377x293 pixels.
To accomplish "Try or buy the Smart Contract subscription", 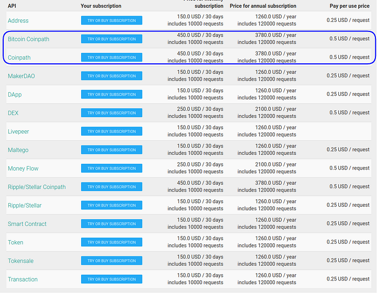I will tap(112, 224).
